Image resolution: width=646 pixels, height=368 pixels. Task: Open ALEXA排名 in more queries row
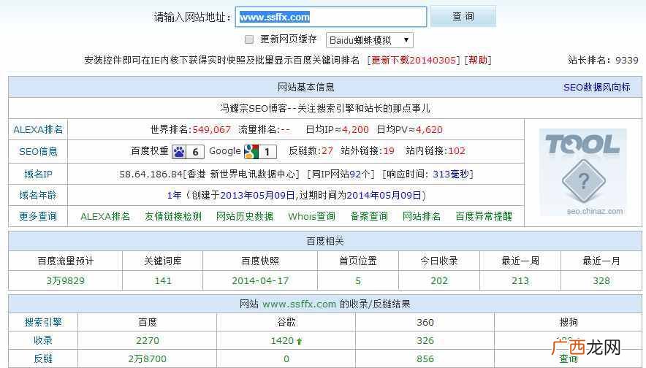click(x=105, y=216)
